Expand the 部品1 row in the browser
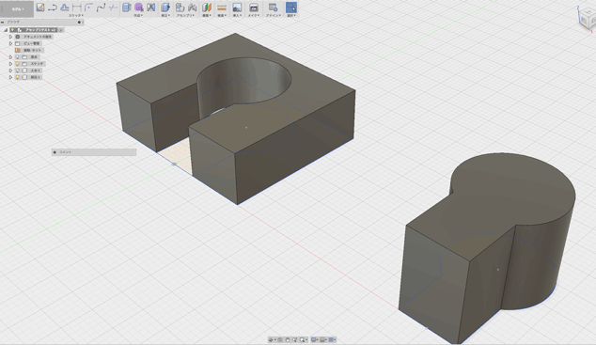596x345 pixels. click(10, 77)
